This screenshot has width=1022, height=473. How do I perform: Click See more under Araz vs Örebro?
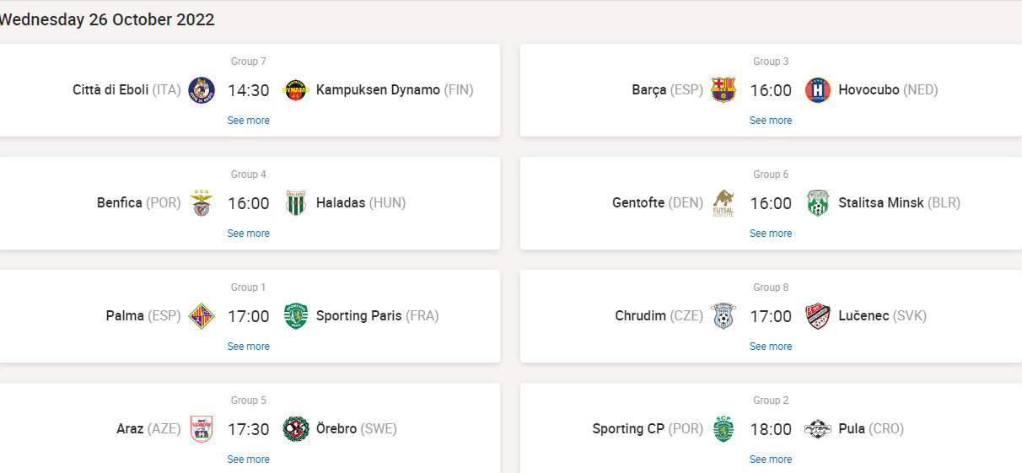[x=249, y=460]
